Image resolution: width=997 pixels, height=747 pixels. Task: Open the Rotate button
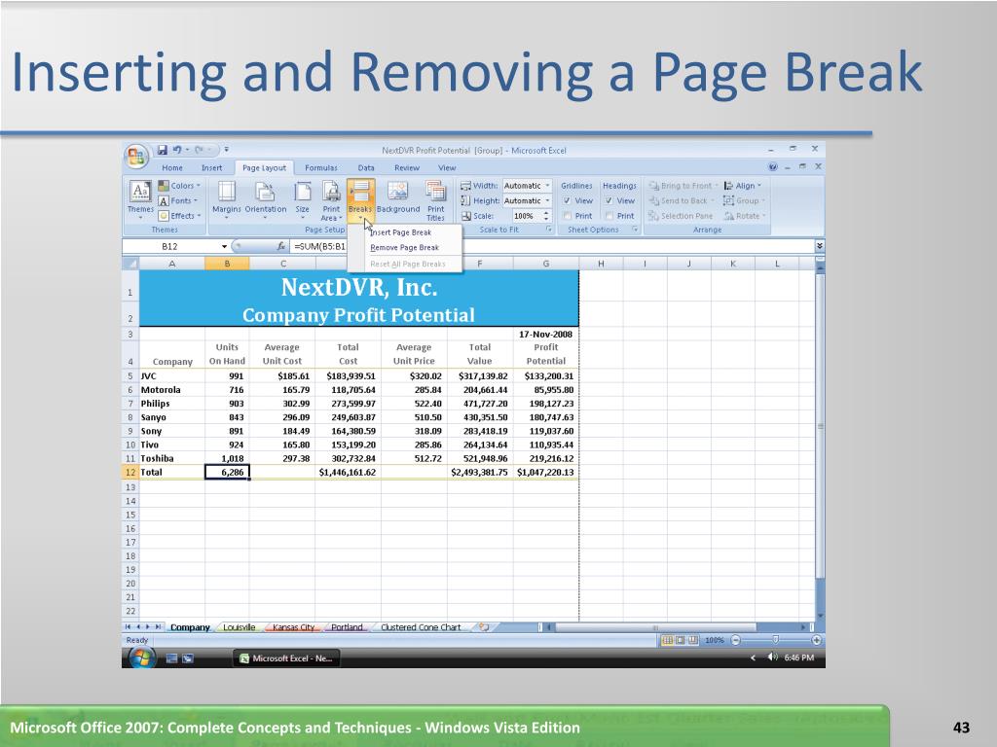745,216
